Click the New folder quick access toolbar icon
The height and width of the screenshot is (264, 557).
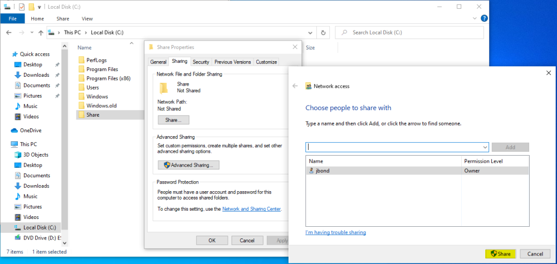click(x=32, y=7)
